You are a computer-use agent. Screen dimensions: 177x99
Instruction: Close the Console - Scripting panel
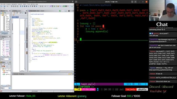click(73, 74)
